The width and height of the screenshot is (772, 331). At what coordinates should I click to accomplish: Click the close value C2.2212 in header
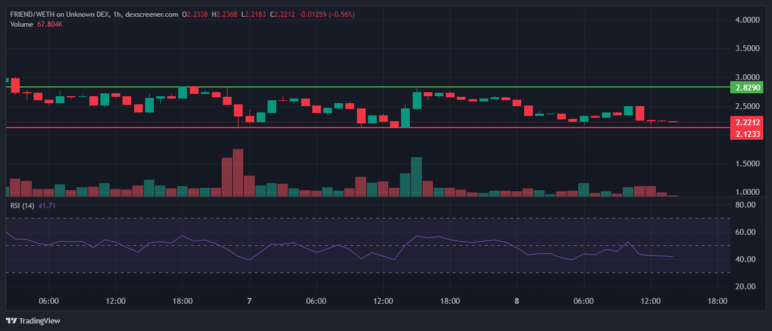pyautogui.click(x=283, y=14)
